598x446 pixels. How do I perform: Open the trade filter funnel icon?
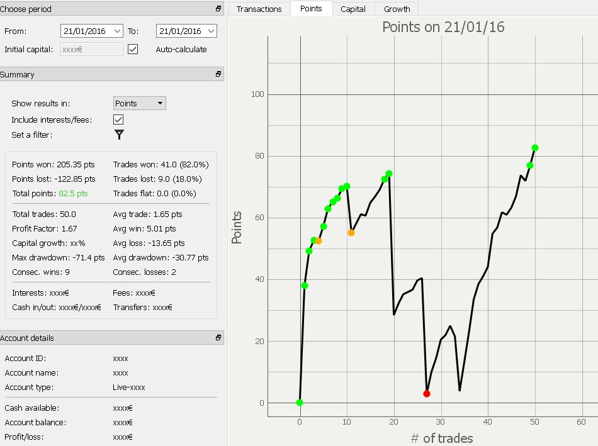[119, 135]
